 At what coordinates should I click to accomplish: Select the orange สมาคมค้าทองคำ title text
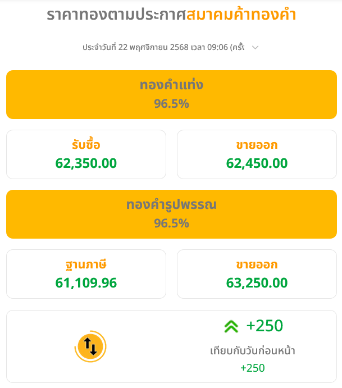coord(241,15)
